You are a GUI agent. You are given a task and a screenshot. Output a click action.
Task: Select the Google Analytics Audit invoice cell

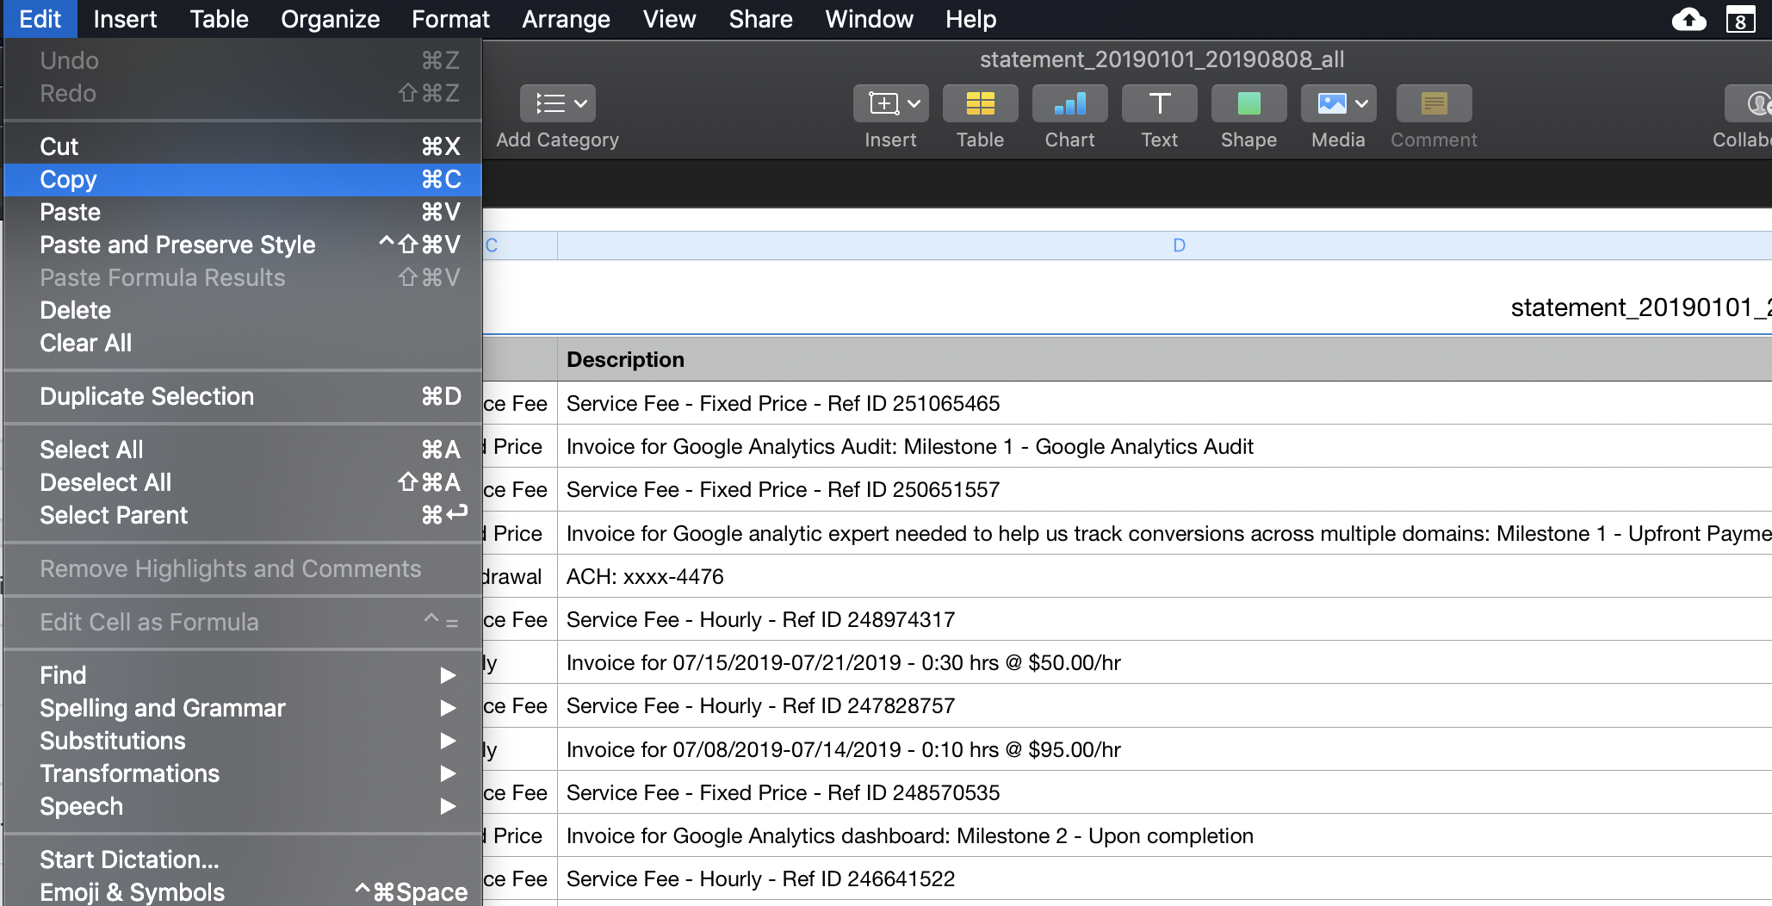point(1164,446)
